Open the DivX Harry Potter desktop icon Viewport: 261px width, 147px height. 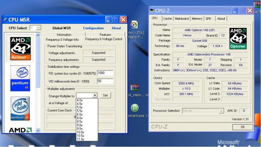[x=134, y=25]
